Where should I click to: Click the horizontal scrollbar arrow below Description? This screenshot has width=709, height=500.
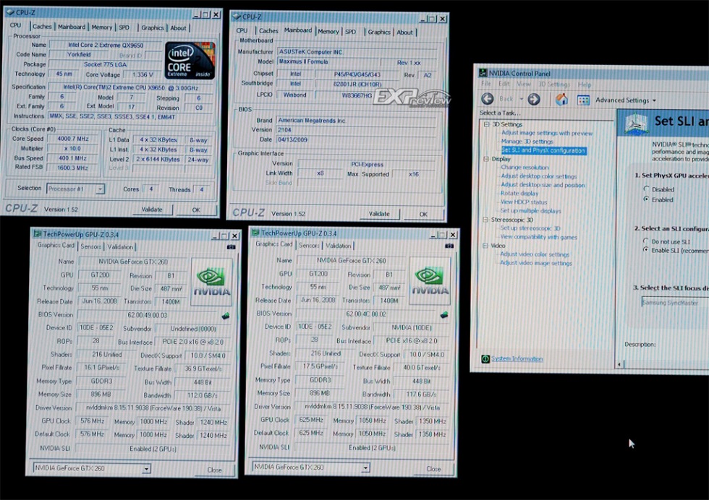[x=619, y=364]
